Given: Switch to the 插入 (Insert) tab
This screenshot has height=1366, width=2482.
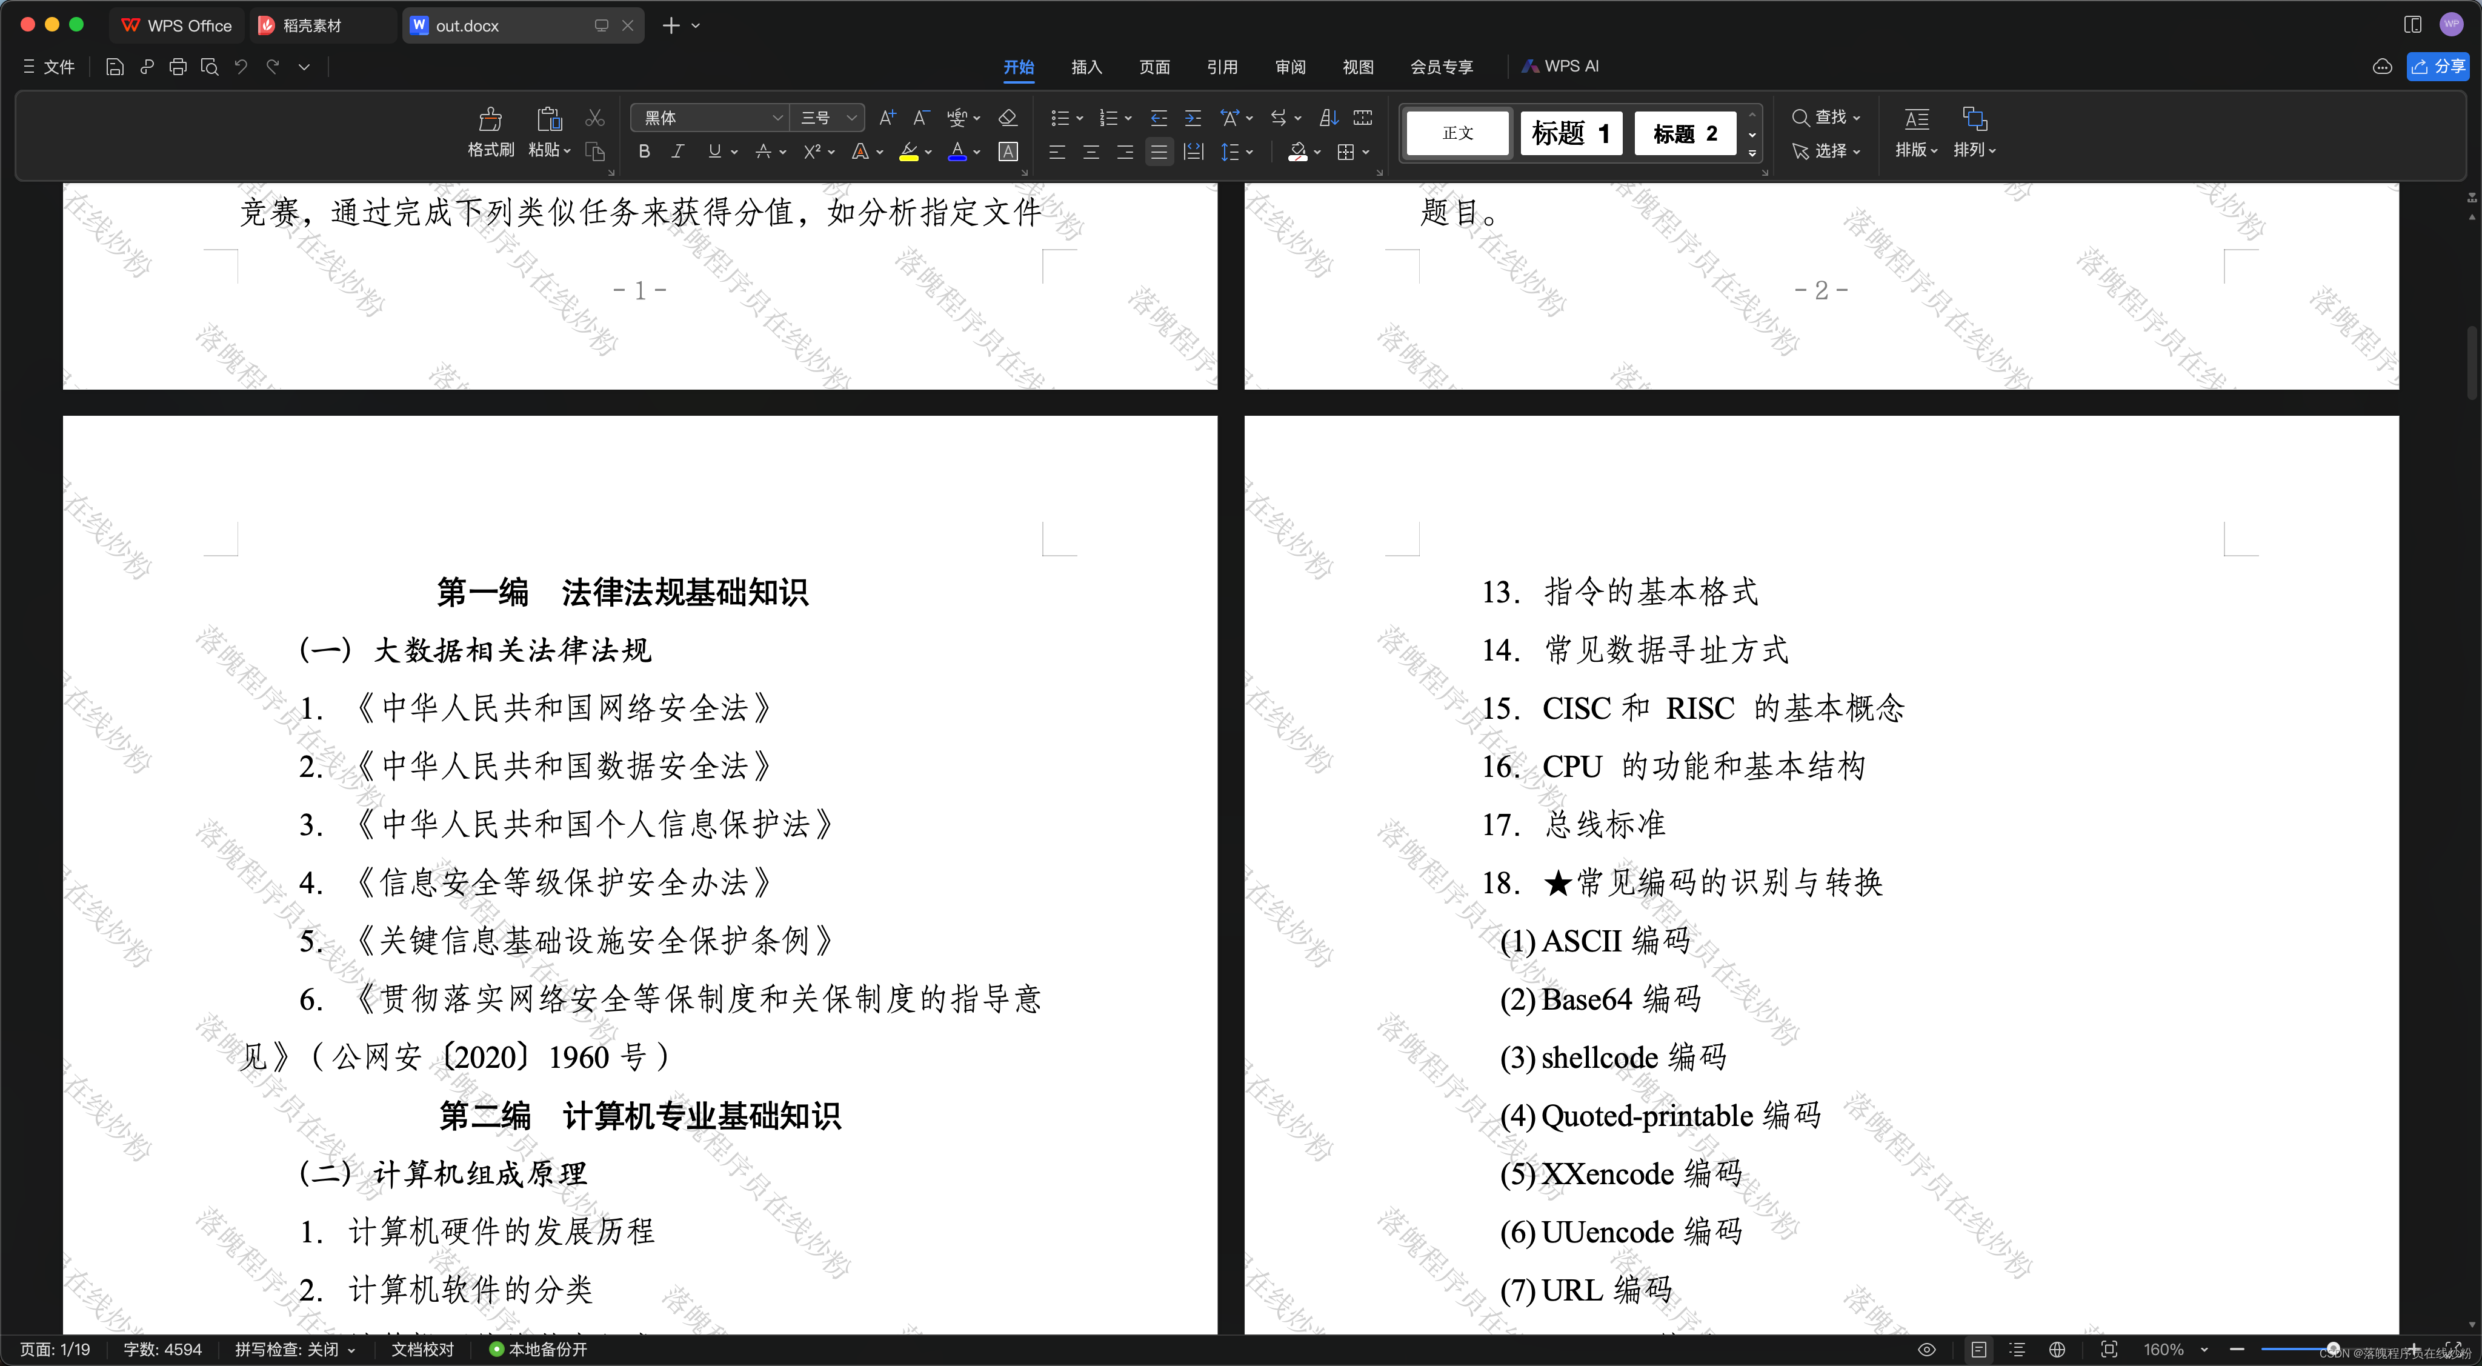Looking at the screenshot, I should [1086, 67].
